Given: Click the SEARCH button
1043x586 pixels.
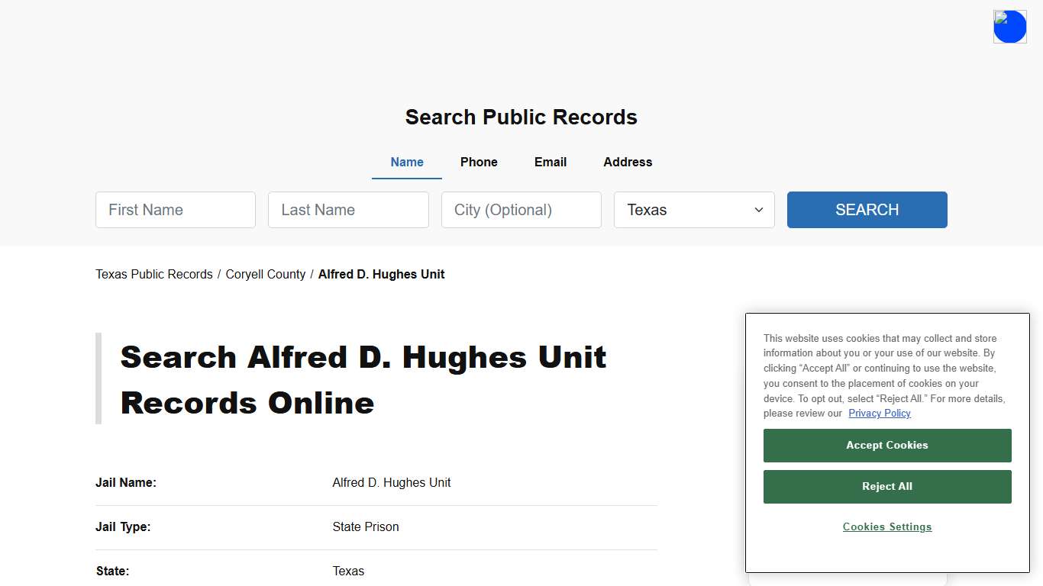Looking at the screenshot, I should pyautogui.click(x=867, y=210).
